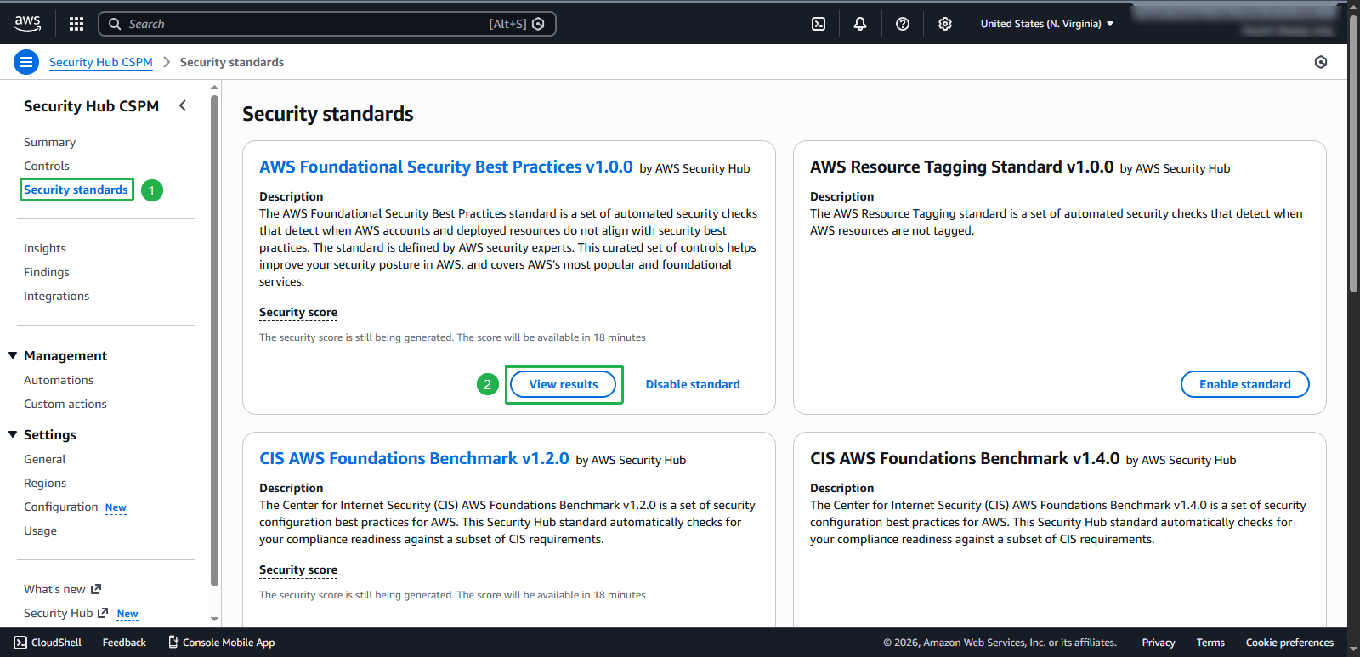Collapse the Management section
This screenshot has height=657, width=1360.
point(13,355)
